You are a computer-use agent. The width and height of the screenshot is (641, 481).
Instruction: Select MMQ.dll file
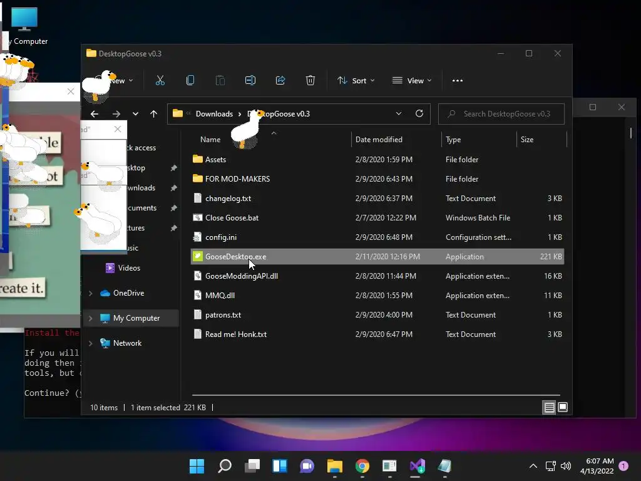coord(377,296)
